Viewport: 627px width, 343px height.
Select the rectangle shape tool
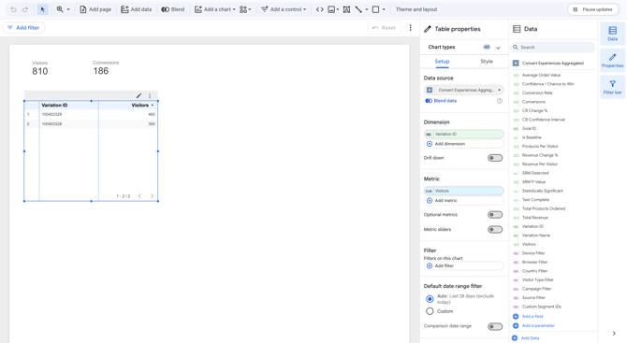(376, 9)
